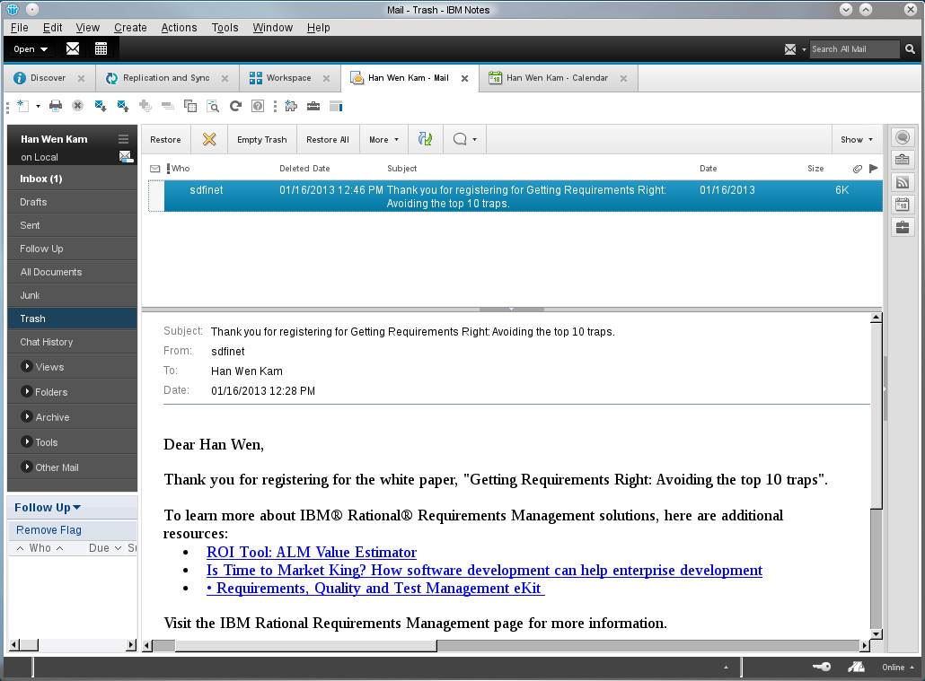Open the ROI Tool: ALM Value Estimator link
Viewport: 925px width, 681px height.
(311, 552)
